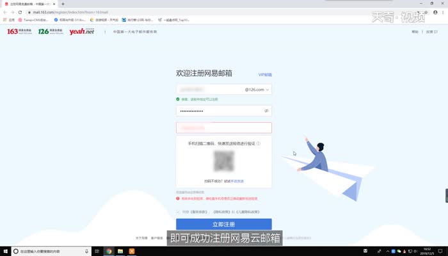The image size is (448, 256).
Task: Click the microphone icon in taskbar search
Action: pos(86,251)
